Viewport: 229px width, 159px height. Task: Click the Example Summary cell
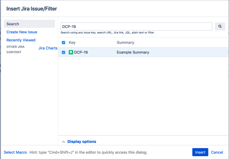(x=133, y=52)
